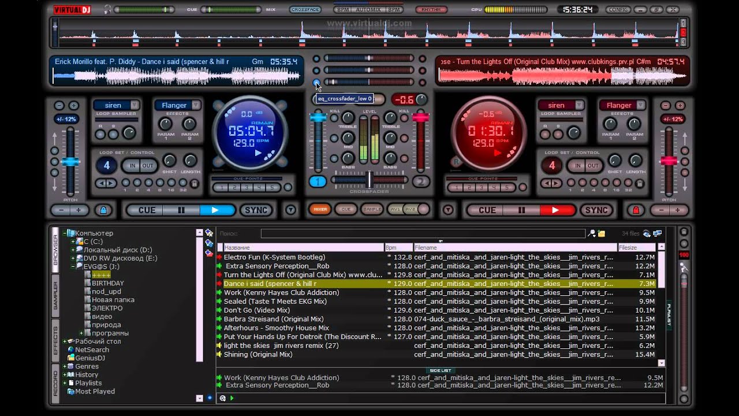The image size is (739, 416).
Task: Click the AUTOMIX button
Action: pos(369,10)
